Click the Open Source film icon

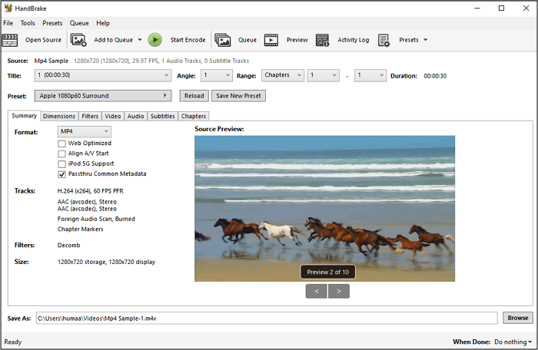click(11, 40)
